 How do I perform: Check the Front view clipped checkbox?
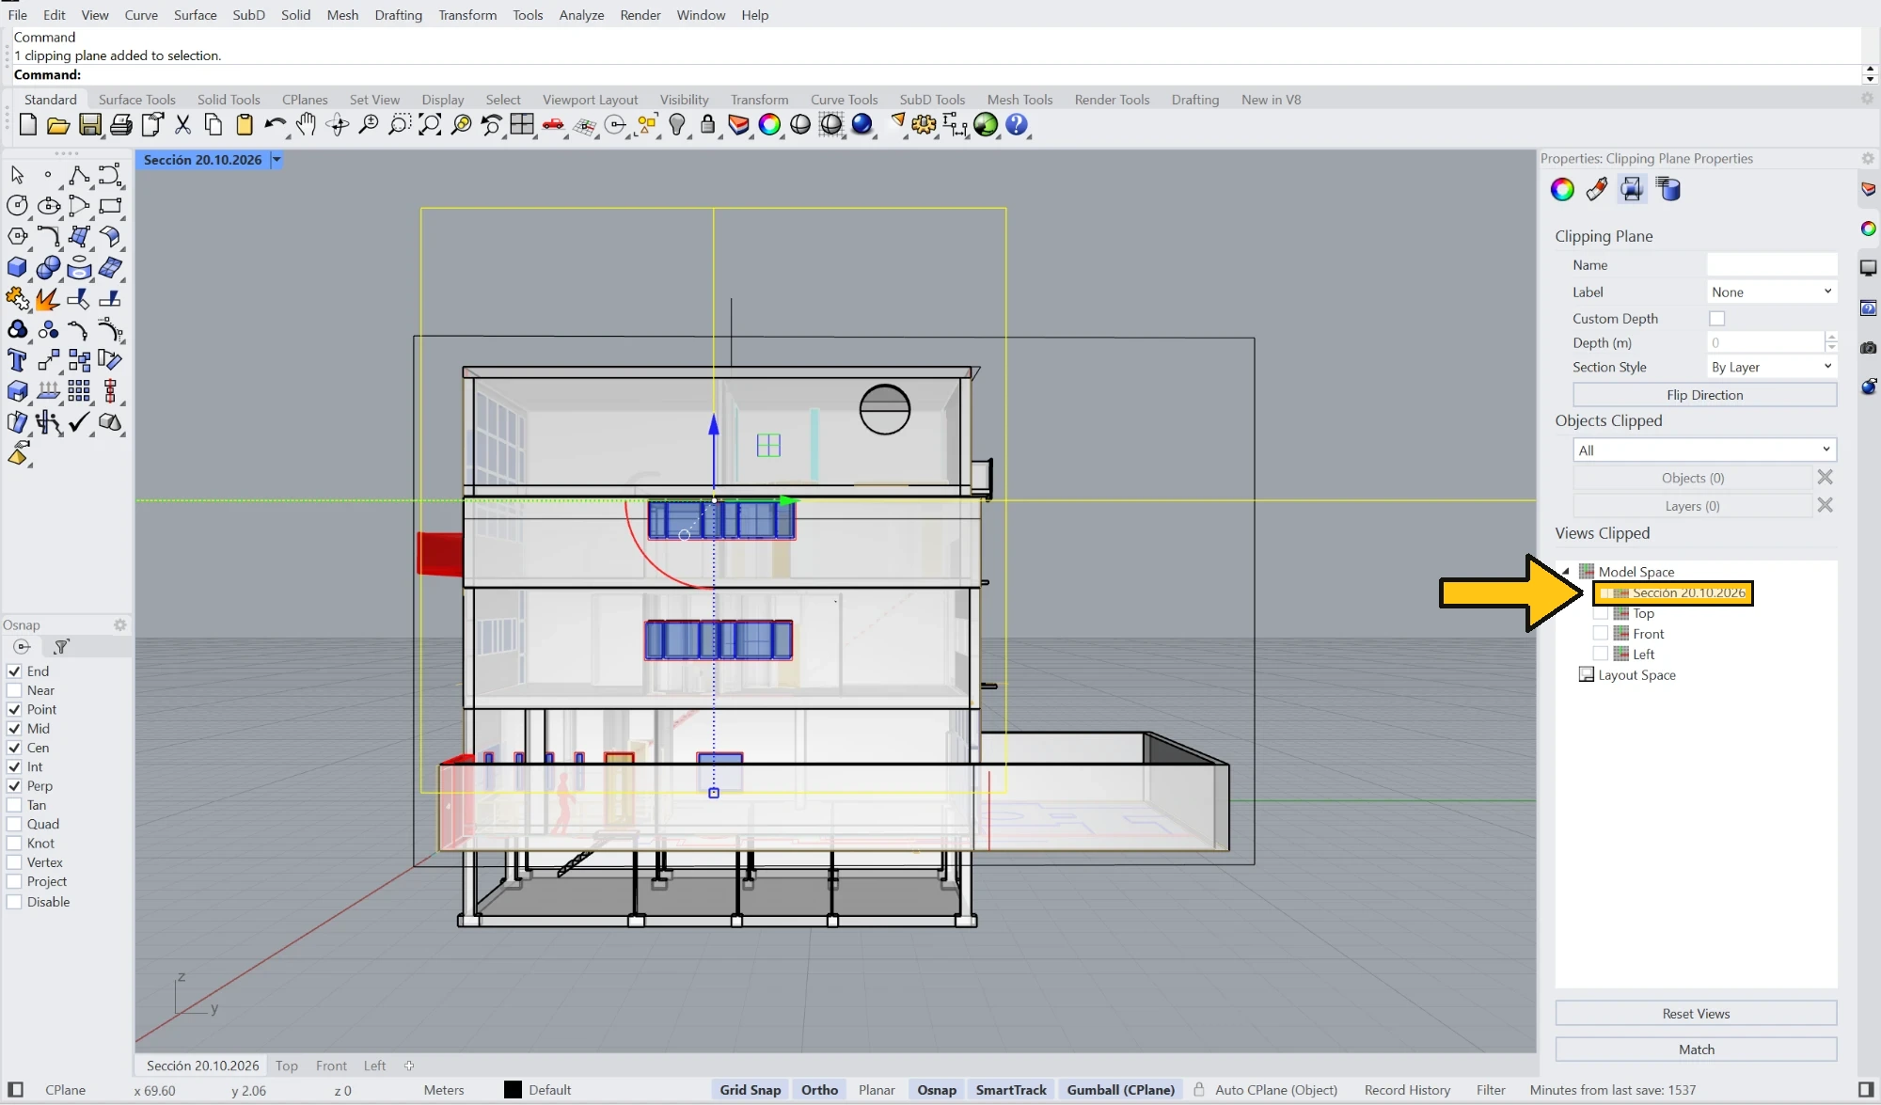[1601, 634]
